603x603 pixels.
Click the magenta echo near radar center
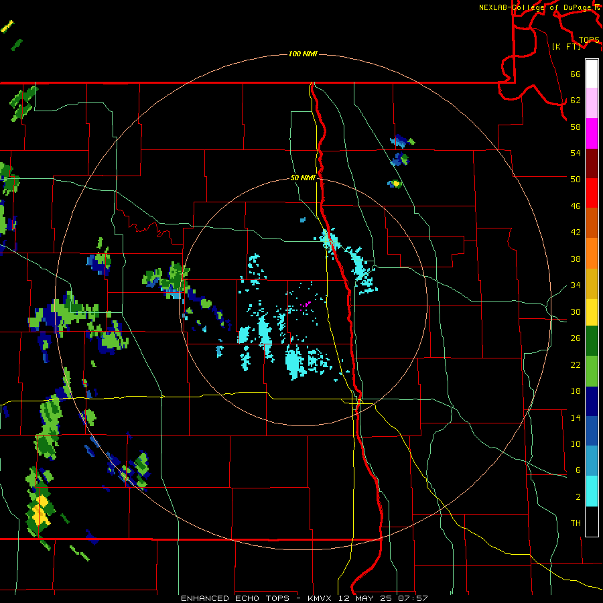306,304
